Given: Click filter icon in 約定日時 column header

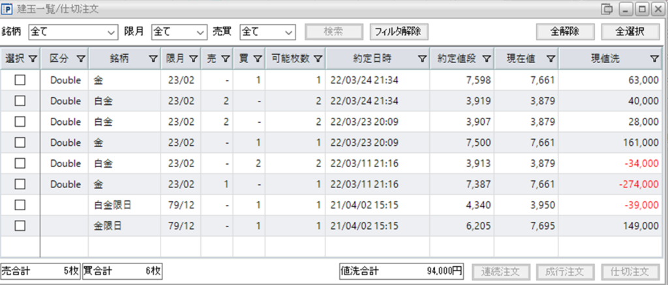Looking at the screenshot, I should [x=422, y=59].
